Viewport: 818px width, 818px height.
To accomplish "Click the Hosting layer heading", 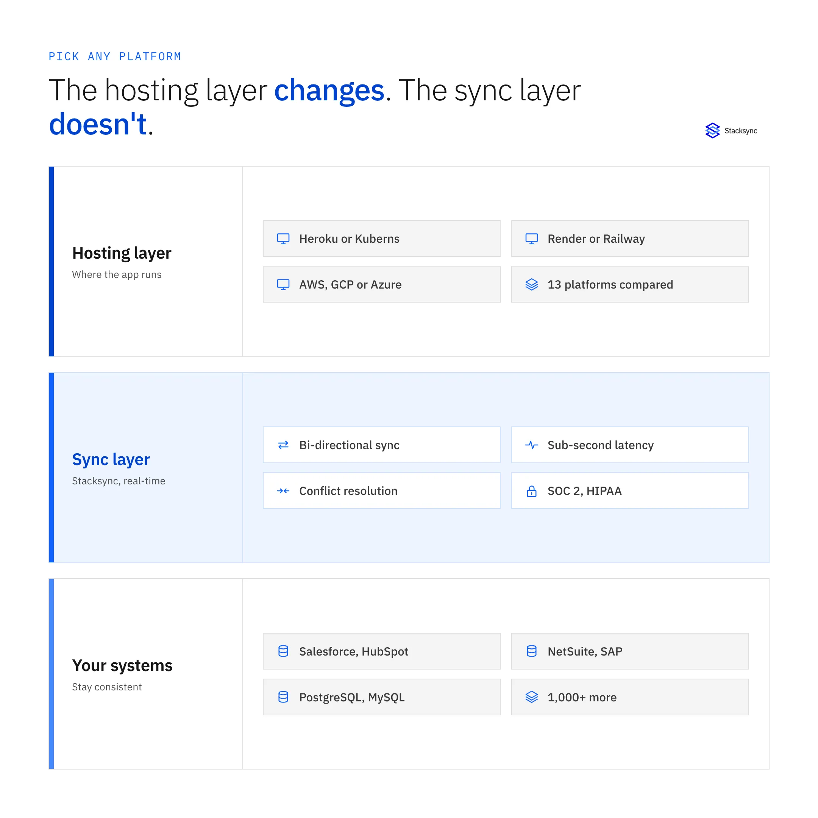I will click(x=122, y=253).
